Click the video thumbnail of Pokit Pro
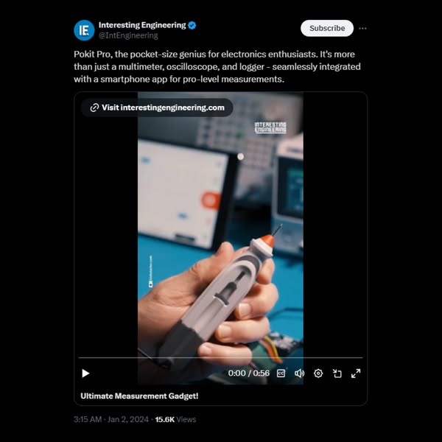 220,238
